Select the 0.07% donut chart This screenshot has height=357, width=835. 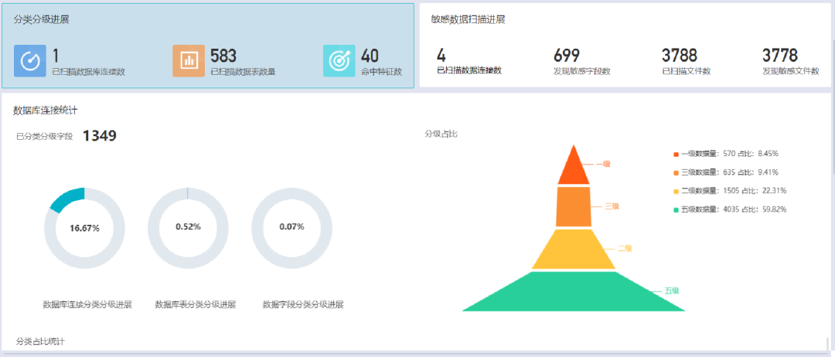291,227
